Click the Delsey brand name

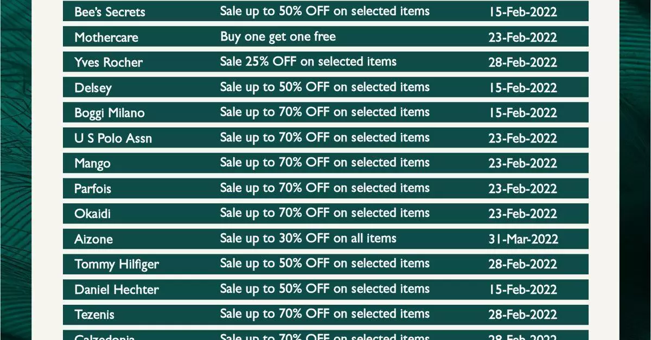[x=93, y=88]
